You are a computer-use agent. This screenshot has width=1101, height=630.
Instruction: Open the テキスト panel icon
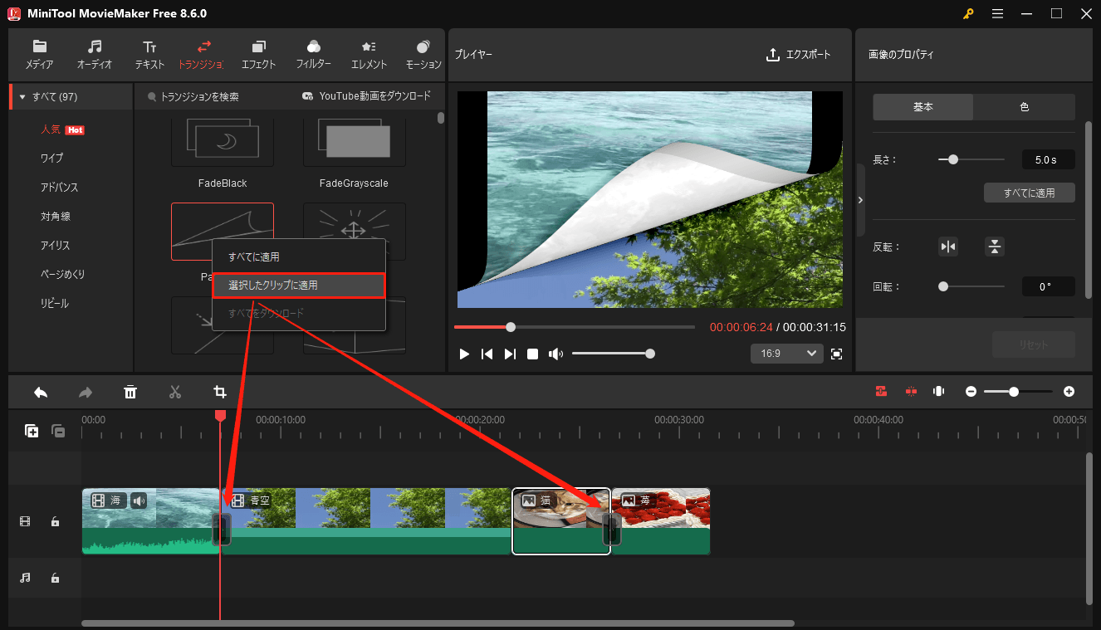coord(149,53)
